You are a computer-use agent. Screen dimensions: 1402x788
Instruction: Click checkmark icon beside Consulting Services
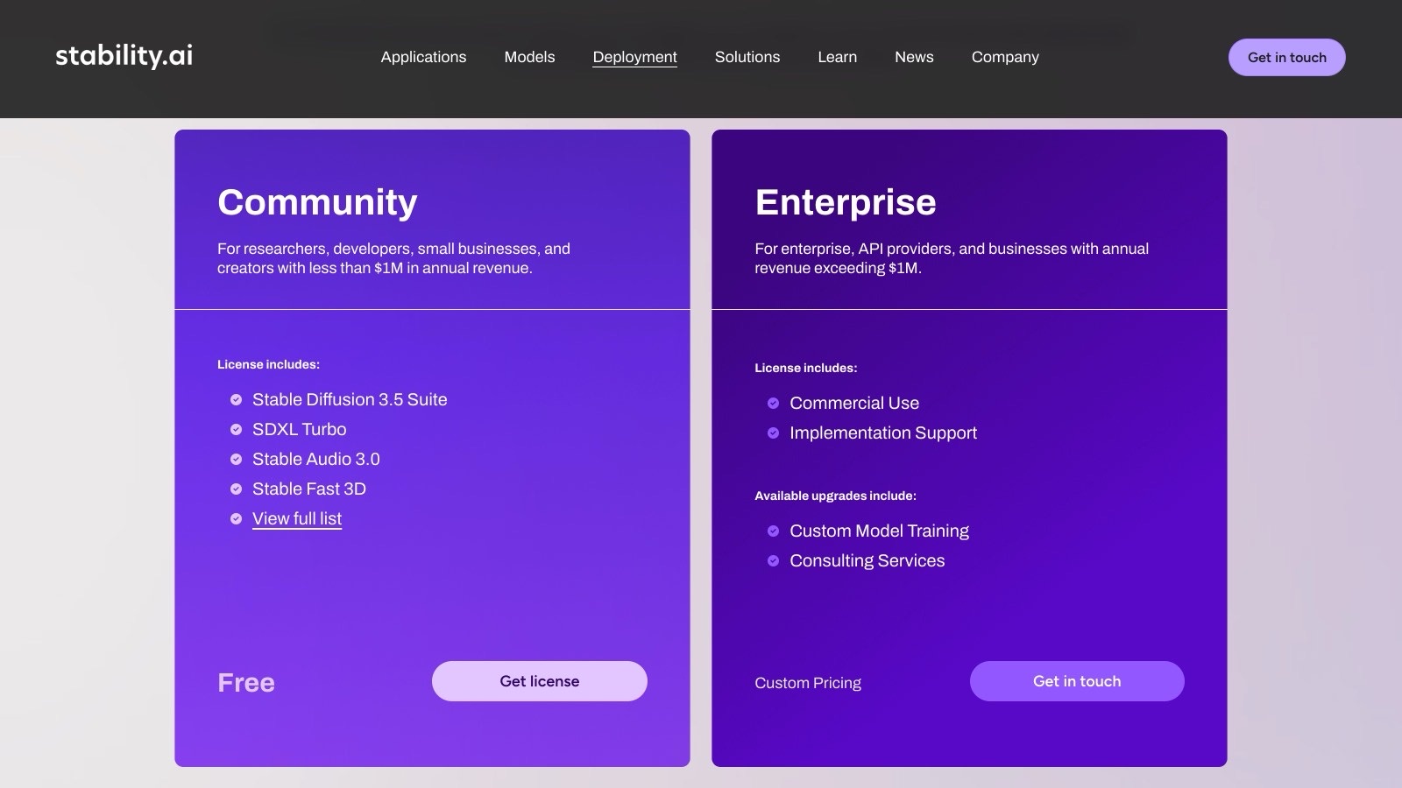773,561
